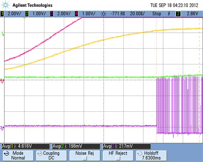Toggle the HF Reject checkbox
This screenshot has width=203, height=162.
(x=118, y=158)
